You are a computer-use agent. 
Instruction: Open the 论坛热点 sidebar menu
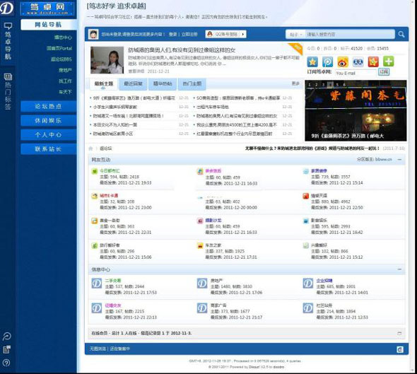point(48,106)
